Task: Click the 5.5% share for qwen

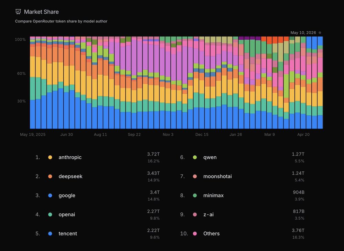Action: (x=300, y=161)
